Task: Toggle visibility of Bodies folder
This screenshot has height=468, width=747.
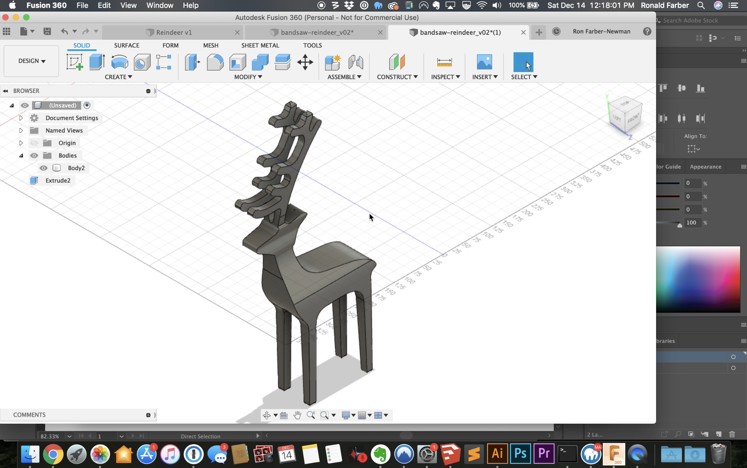Action: 34,155
